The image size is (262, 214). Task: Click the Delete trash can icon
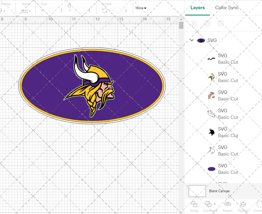221,24
